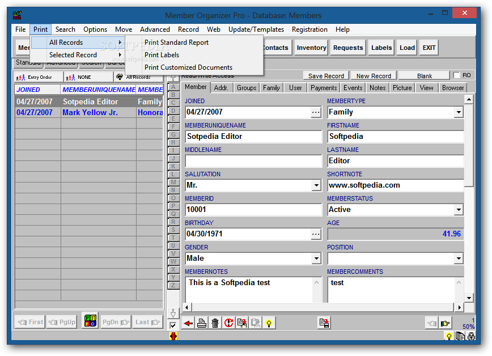Switch to the Groups tab
This screenshot has height=356, width=492.
[x=247, y=88]
